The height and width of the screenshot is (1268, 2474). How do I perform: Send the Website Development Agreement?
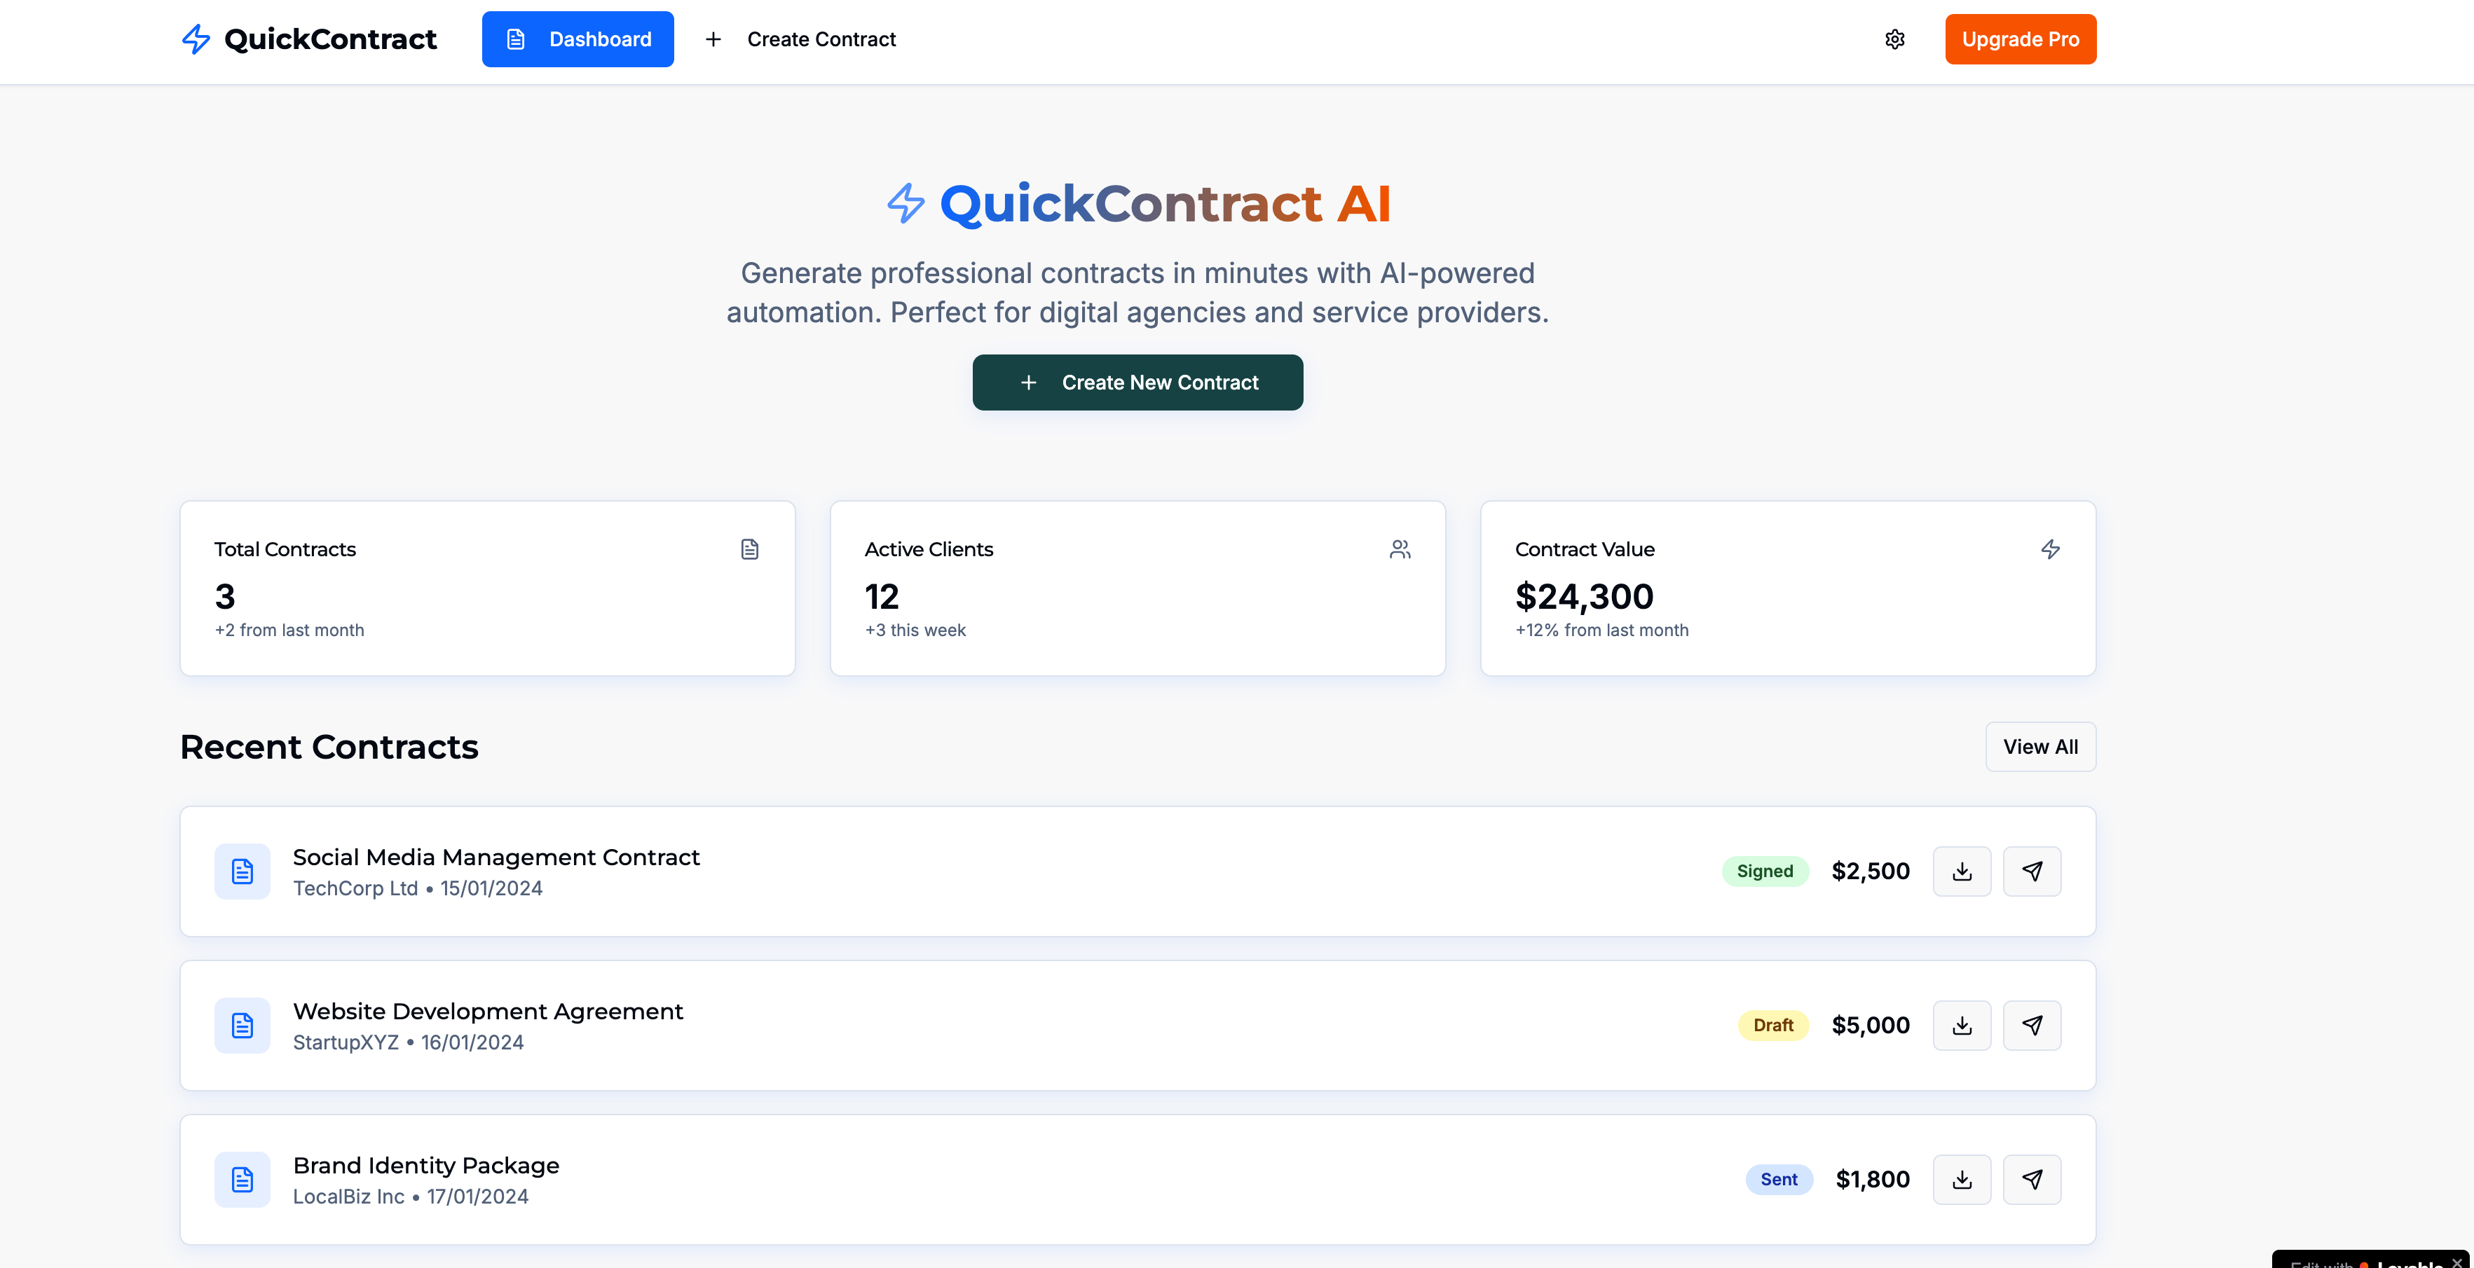(2032, 1025)
